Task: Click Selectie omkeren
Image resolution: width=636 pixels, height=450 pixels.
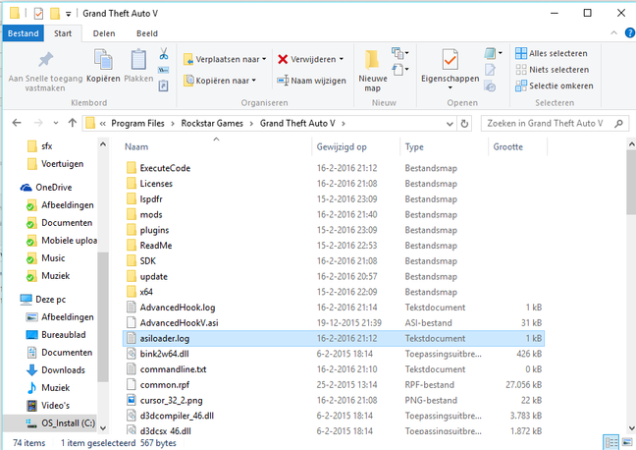Action: [x=555, y=85]
